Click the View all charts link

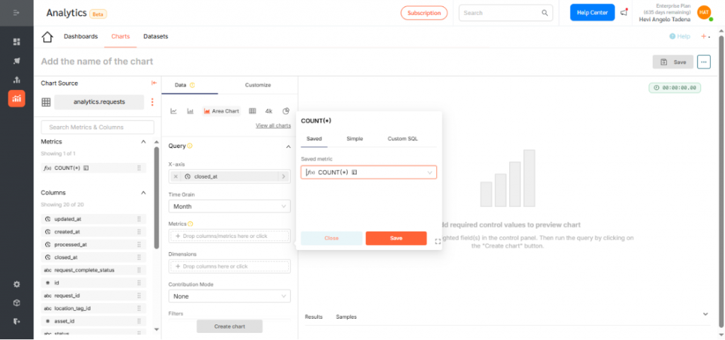coord(273,125)
